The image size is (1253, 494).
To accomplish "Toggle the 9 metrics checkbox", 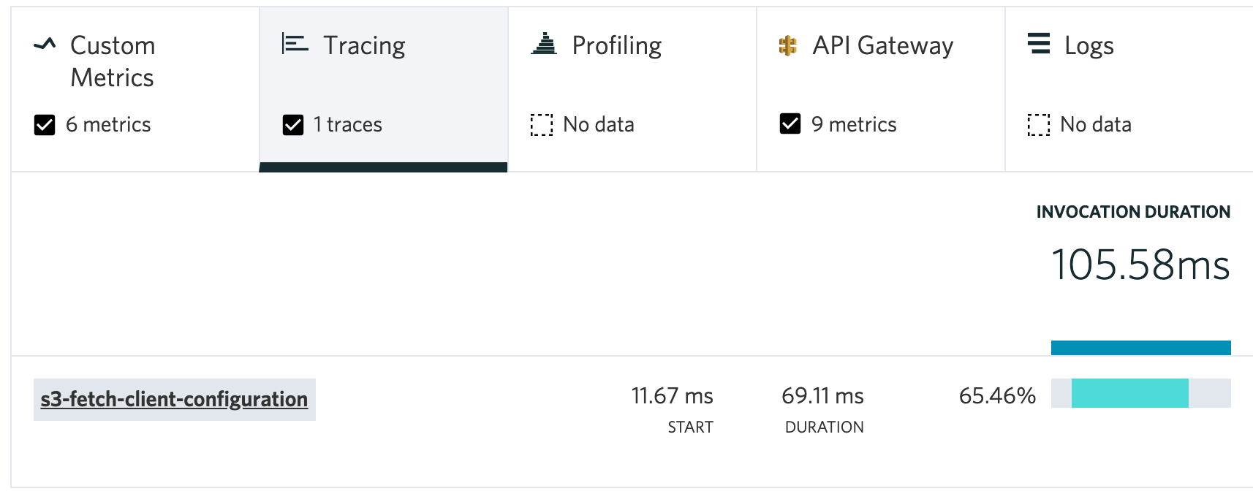I will [x=790, y=124].
